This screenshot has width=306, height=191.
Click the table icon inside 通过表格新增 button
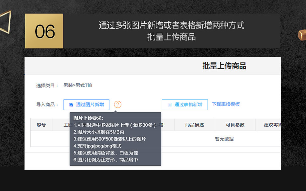pos(170,105)
